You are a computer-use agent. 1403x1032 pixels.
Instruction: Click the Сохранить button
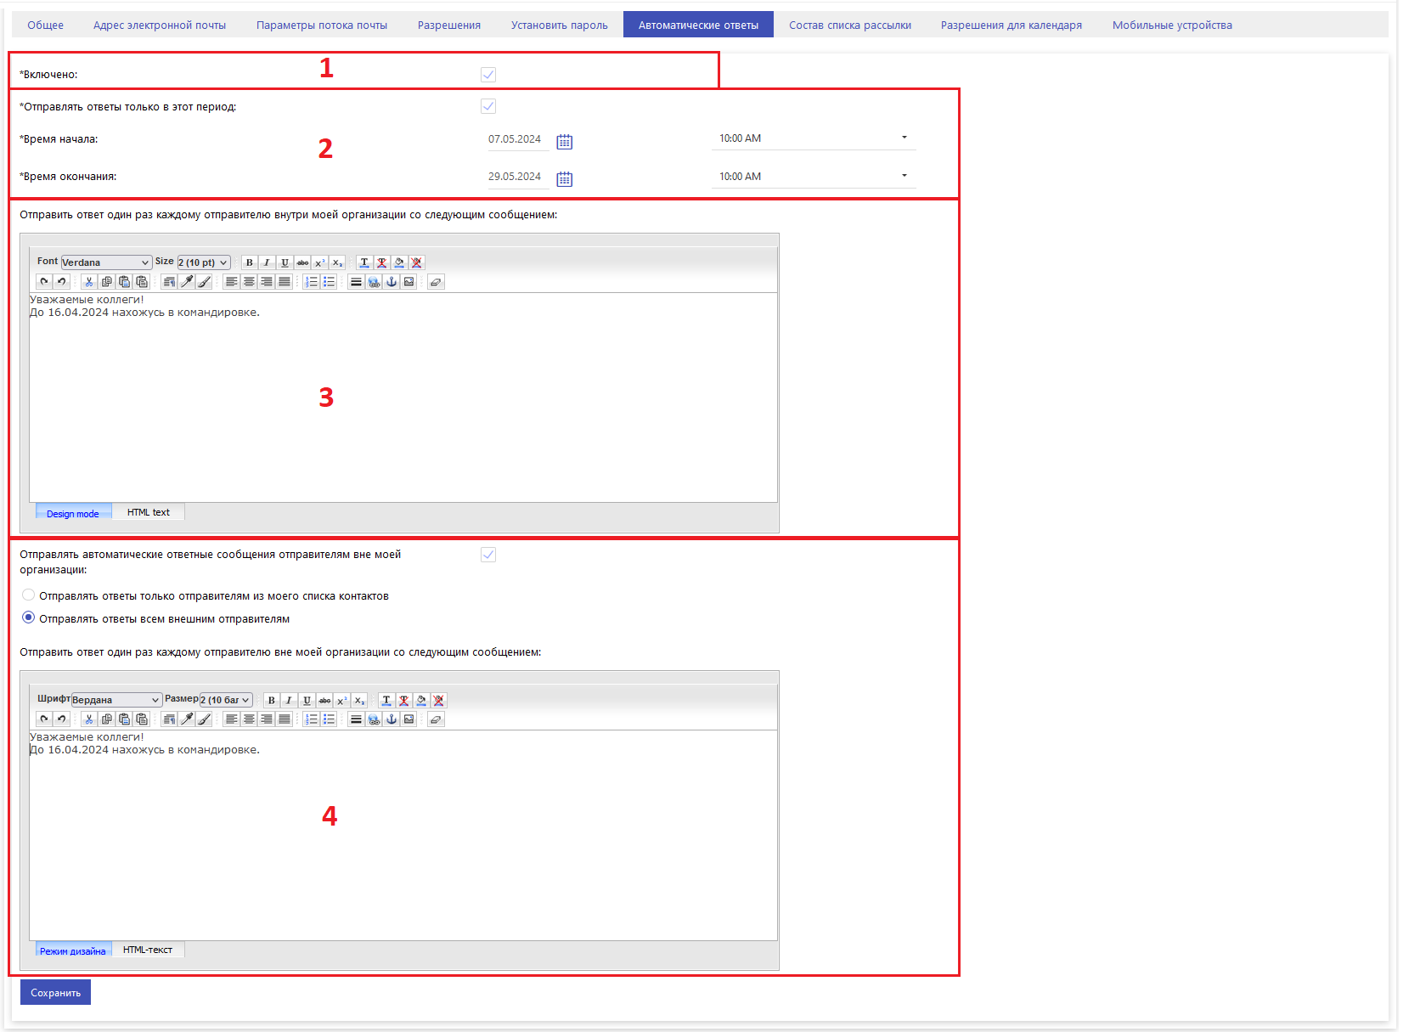pyautogui.click(x=55, y=992)
